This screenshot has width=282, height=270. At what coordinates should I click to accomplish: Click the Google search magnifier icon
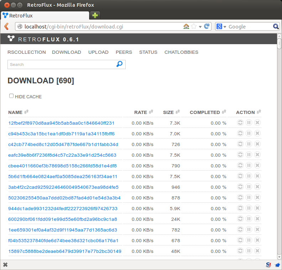tap(276, 26)
